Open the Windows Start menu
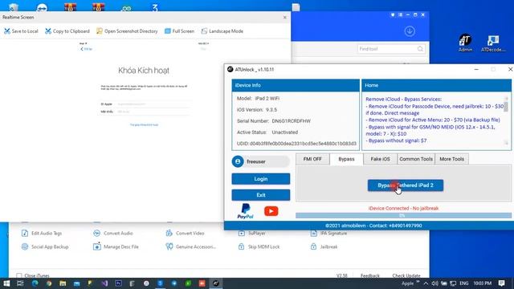Viewport: 514px width, 289px height. click(6, 283)
